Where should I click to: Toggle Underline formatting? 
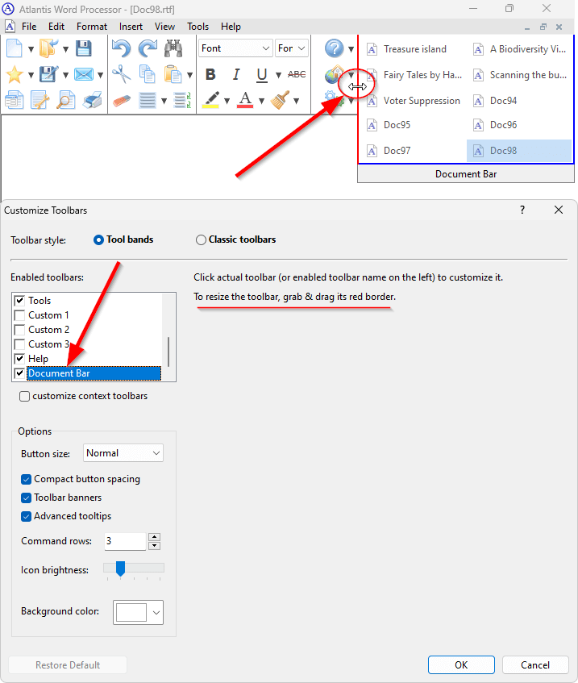pos(261,75)
